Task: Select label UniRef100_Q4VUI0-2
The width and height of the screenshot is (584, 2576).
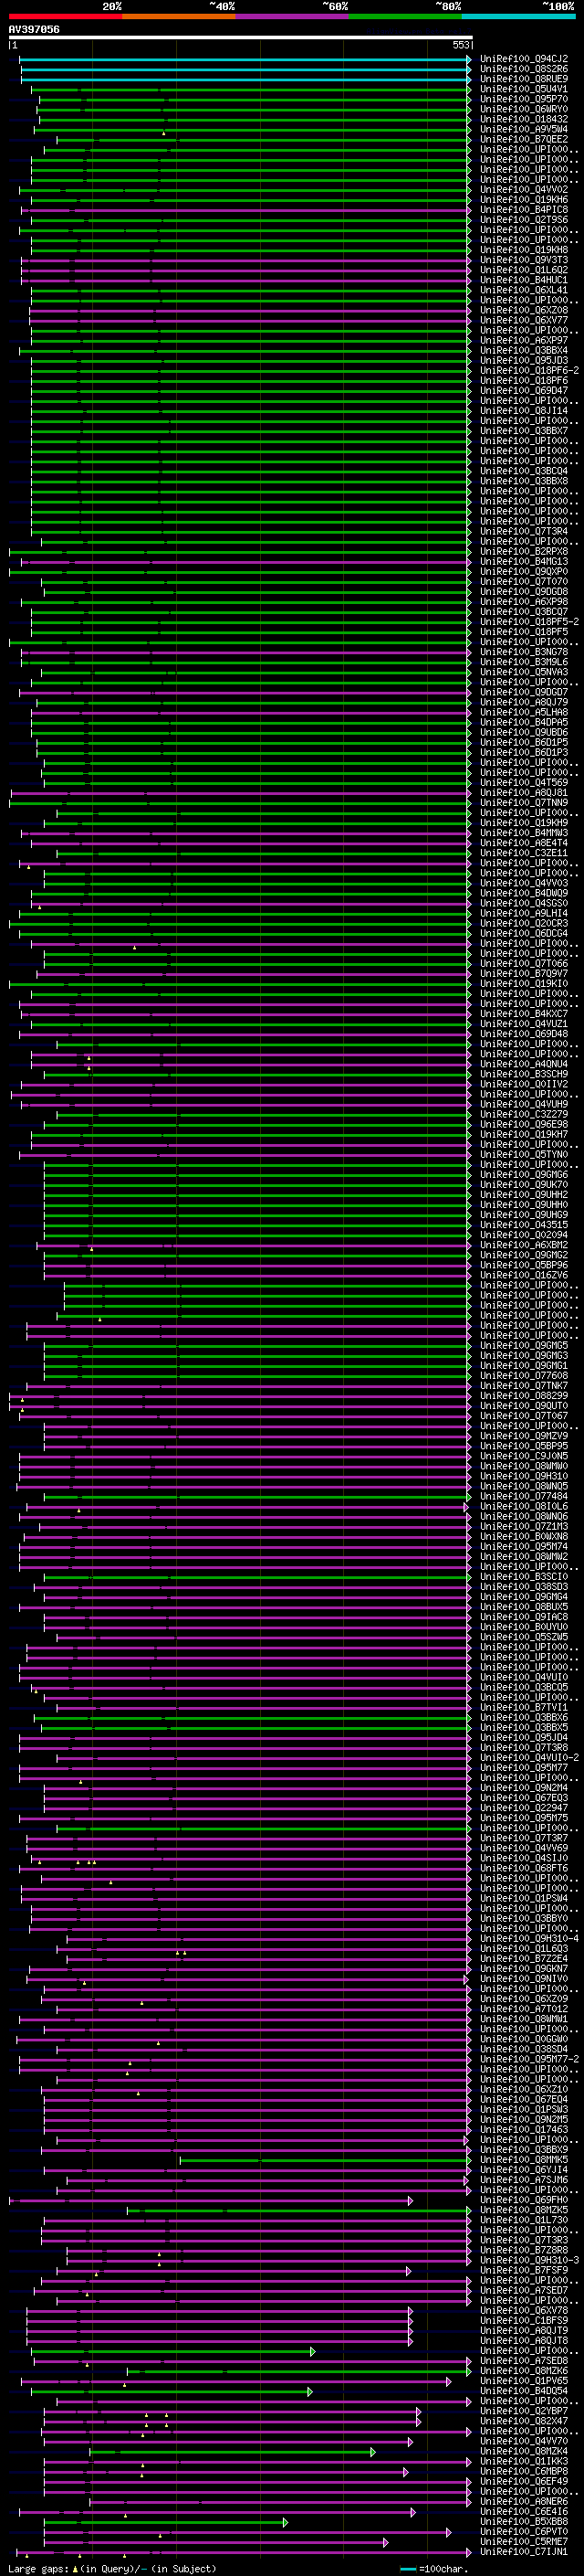Action: tap(529, 1758)
